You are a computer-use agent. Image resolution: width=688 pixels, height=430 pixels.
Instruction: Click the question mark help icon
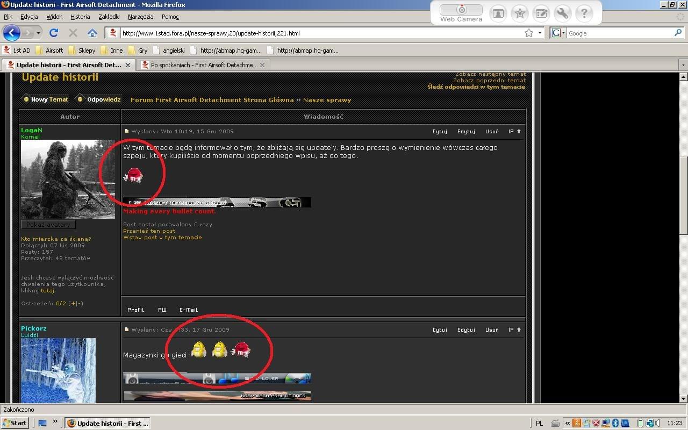(584, 13)
